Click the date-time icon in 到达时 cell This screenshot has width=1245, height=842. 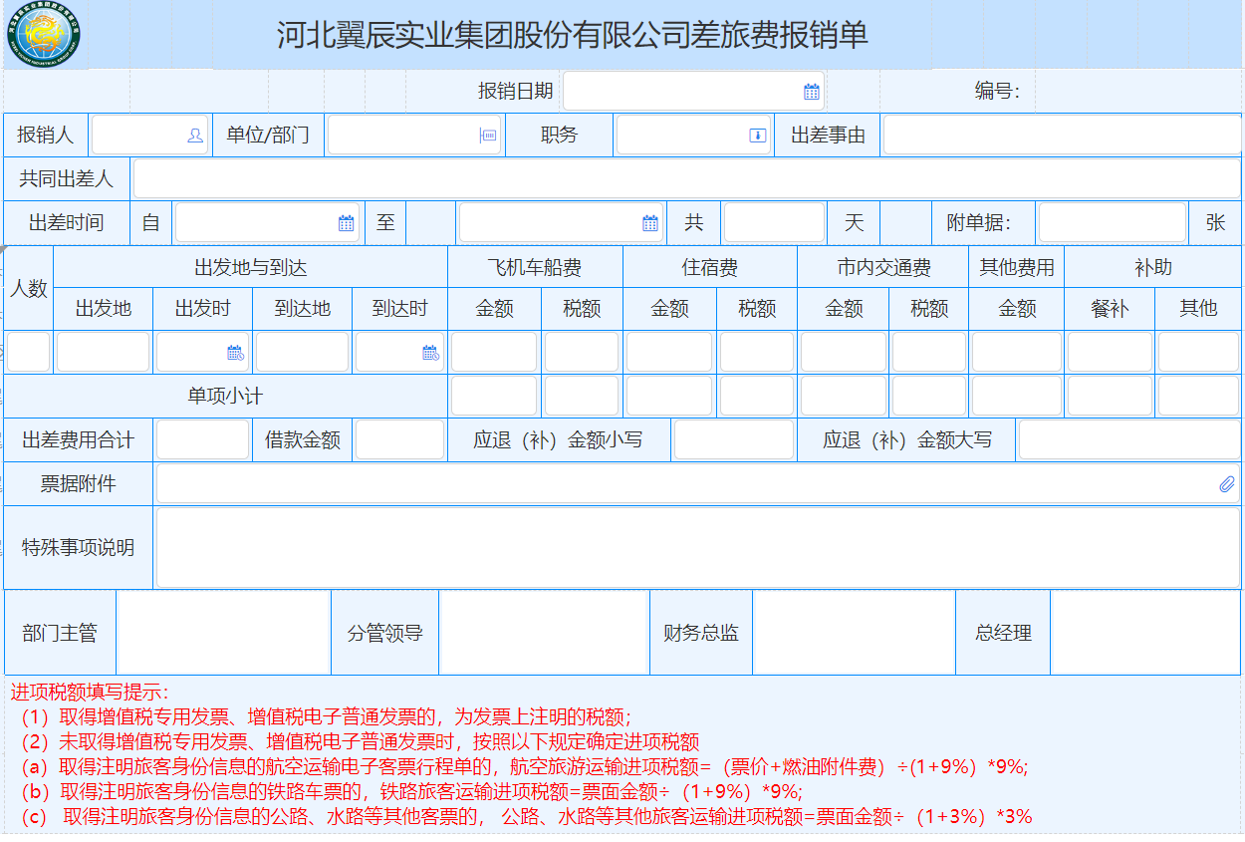tap(430, 353)
